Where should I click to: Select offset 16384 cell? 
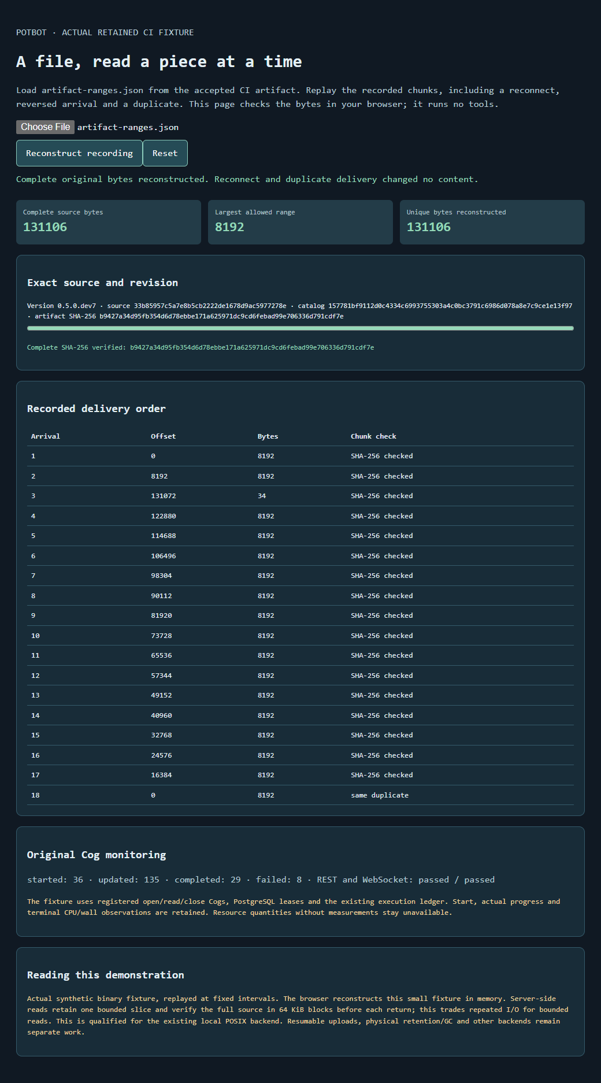pyautogui.click(x=161, y=775)
